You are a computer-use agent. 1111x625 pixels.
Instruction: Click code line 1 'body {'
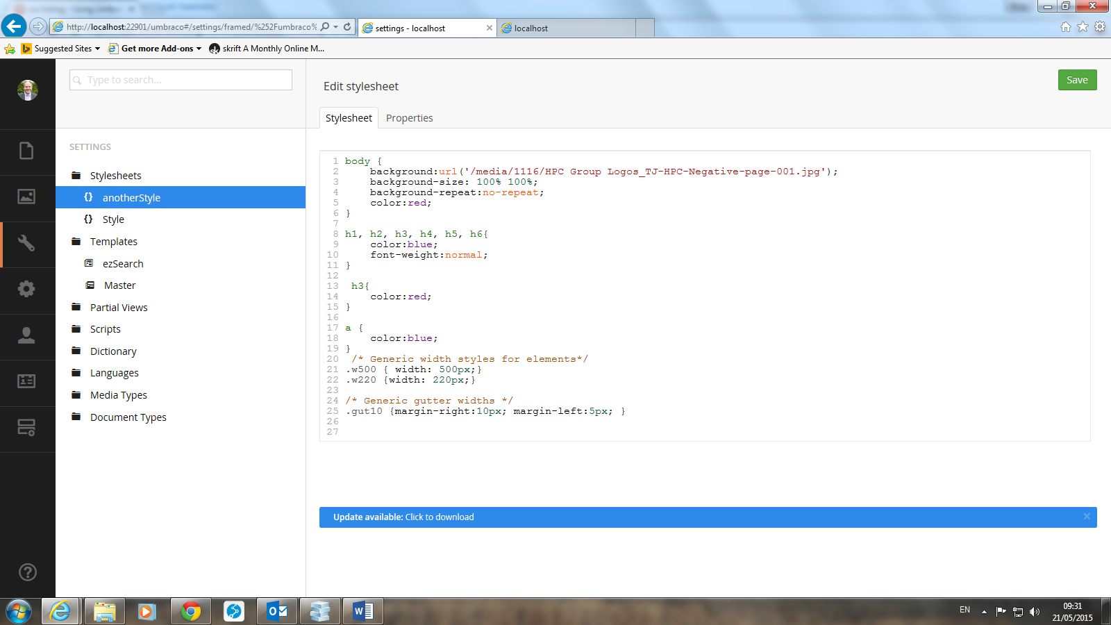coord(363,161)
